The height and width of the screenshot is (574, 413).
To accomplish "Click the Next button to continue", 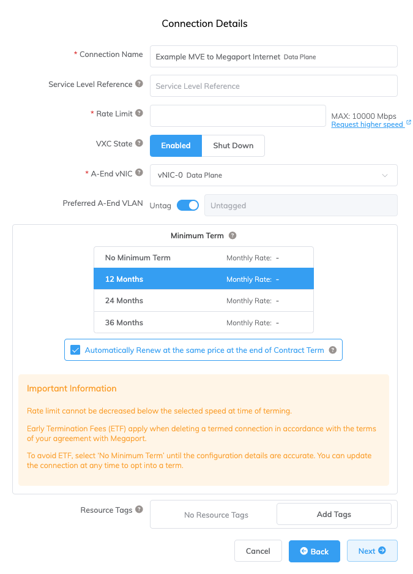I will coord(372,551).
